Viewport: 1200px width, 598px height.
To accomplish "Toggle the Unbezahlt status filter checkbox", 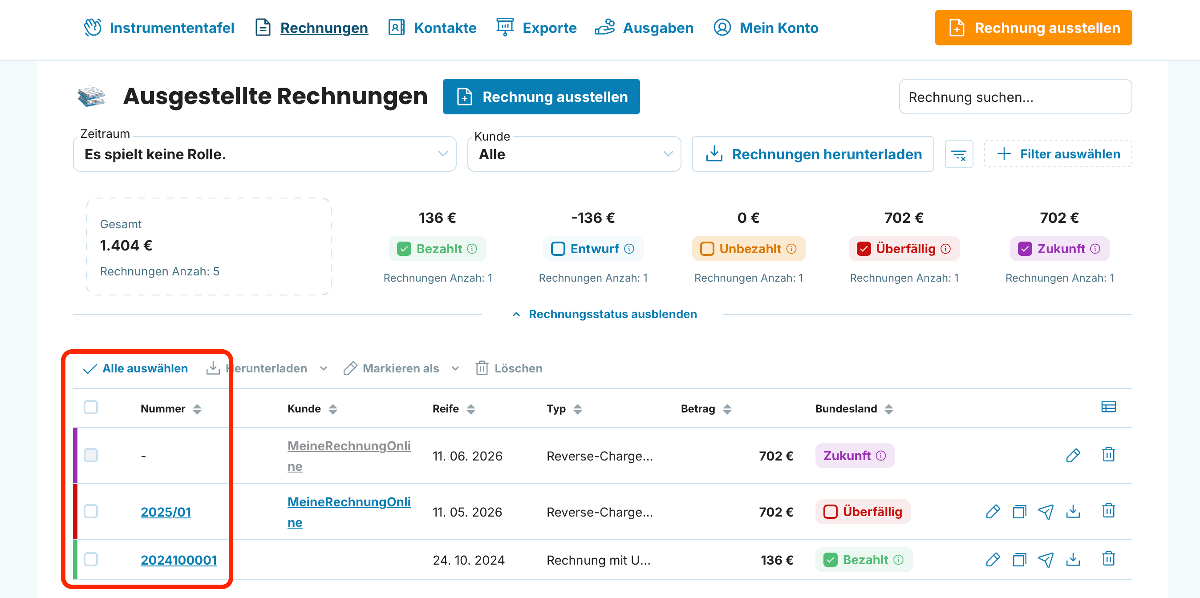I will click(707, 249).
